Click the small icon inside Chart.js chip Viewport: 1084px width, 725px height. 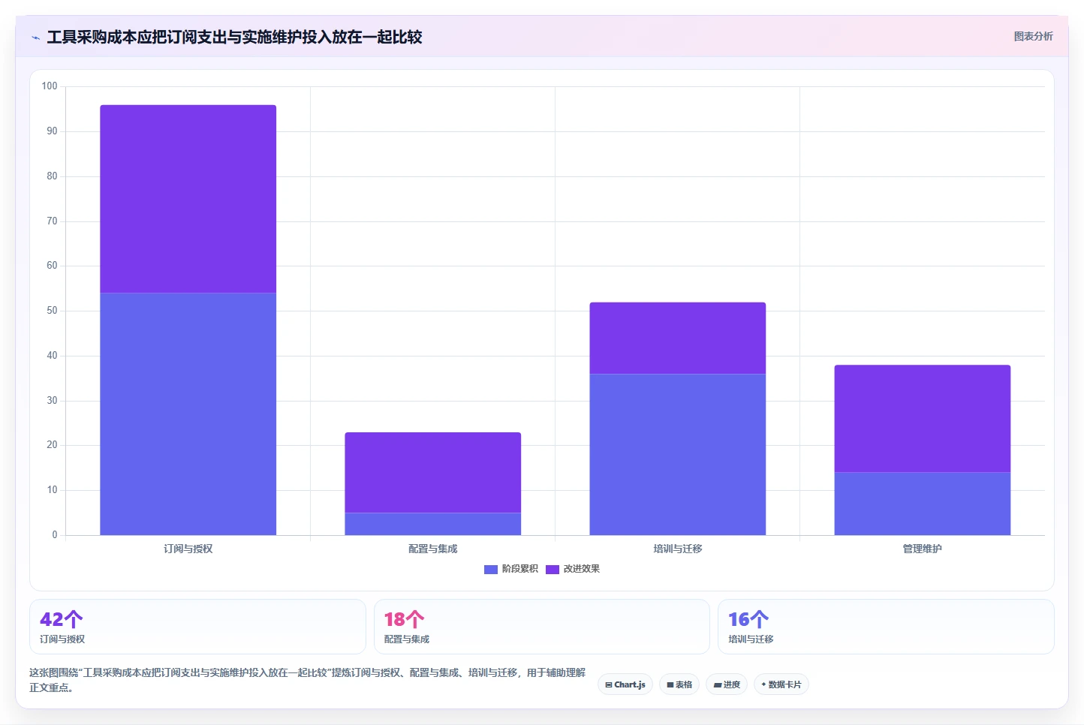coord(609,684)
